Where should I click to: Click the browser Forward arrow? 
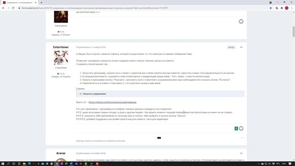coord(8,8)
